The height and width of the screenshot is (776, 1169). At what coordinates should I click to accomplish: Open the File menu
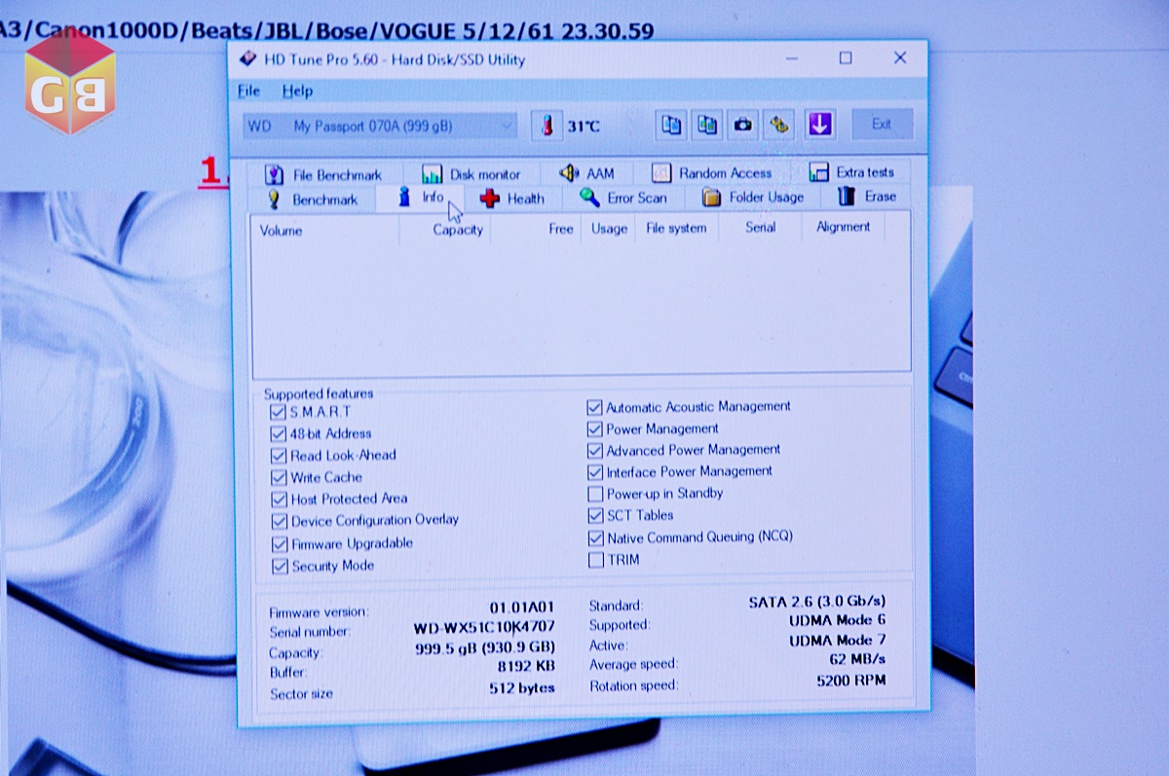(248, 91)
